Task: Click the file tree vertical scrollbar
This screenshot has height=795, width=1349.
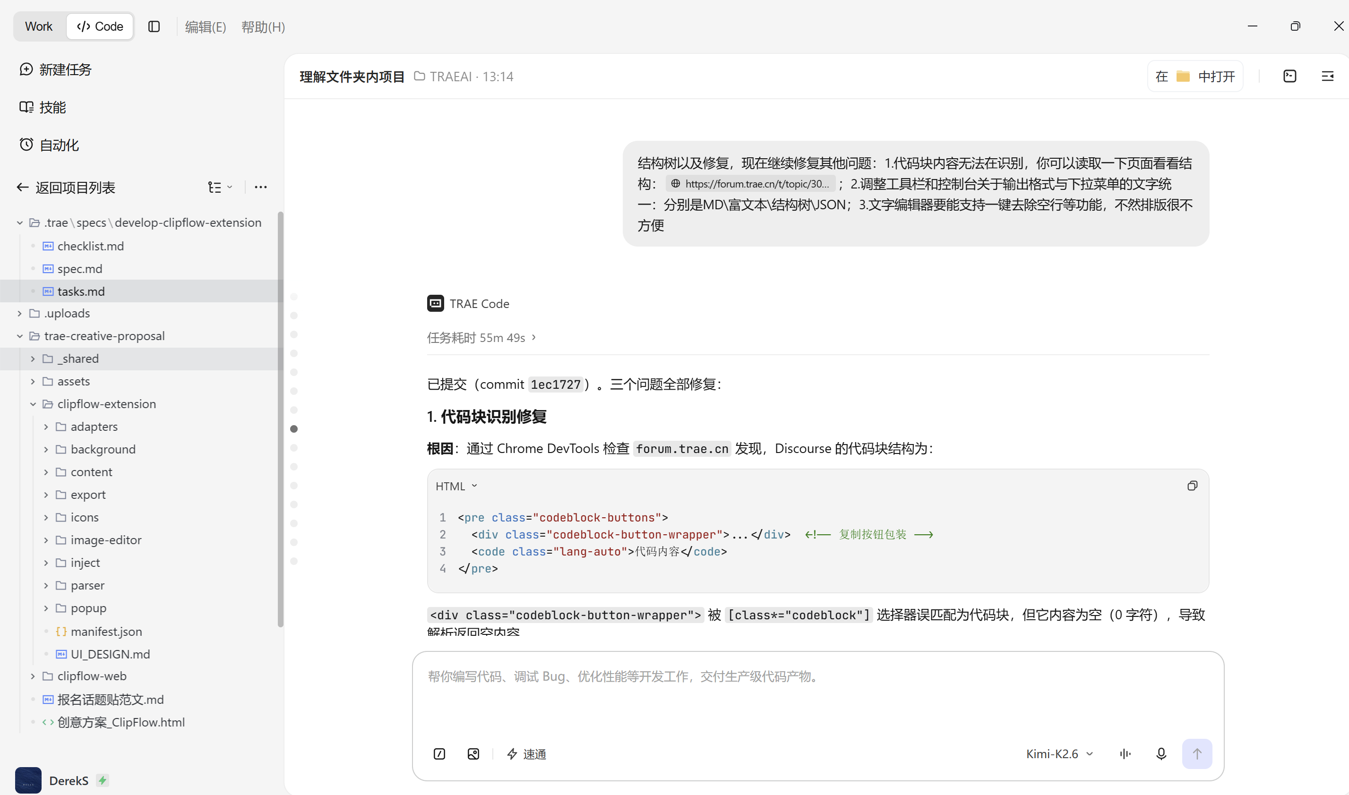Action: pos(280,419)
